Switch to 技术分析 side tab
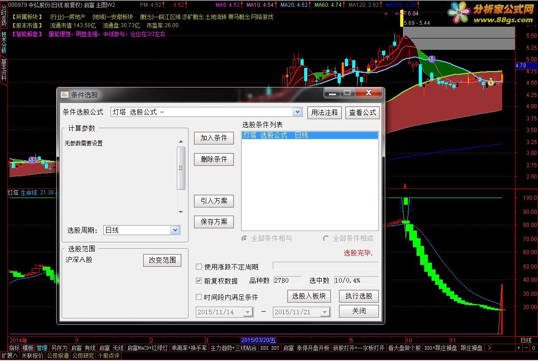This screenshot has width=538, height=361. (4, 43)
